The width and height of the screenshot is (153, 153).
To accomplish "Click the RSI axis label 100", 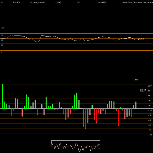I will point(3,28).
